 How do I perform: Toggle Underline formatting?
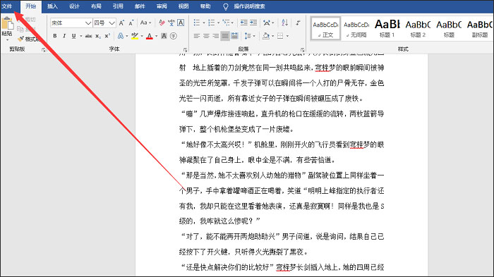coord(73,36)
